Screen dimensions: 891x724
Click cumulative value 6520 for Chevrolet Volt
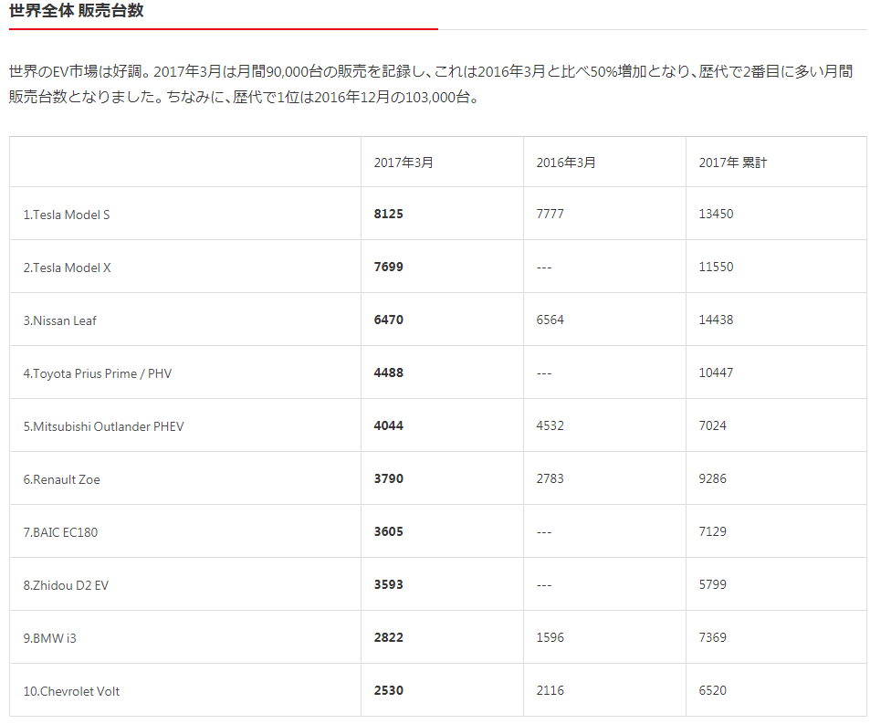click(713, 690)
